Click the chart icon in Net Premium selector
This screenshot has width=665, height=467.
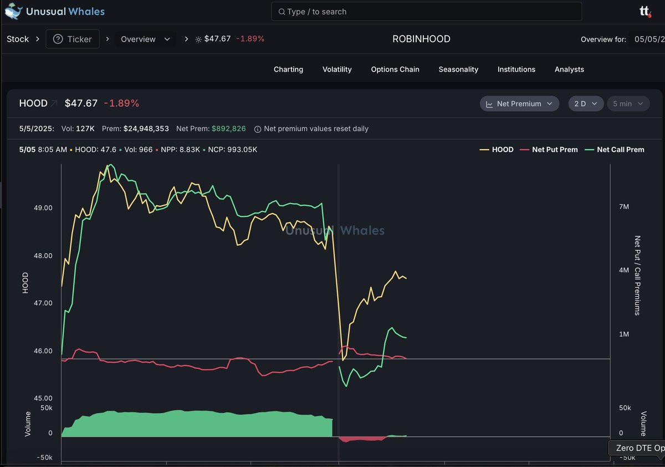pos(490,104)
